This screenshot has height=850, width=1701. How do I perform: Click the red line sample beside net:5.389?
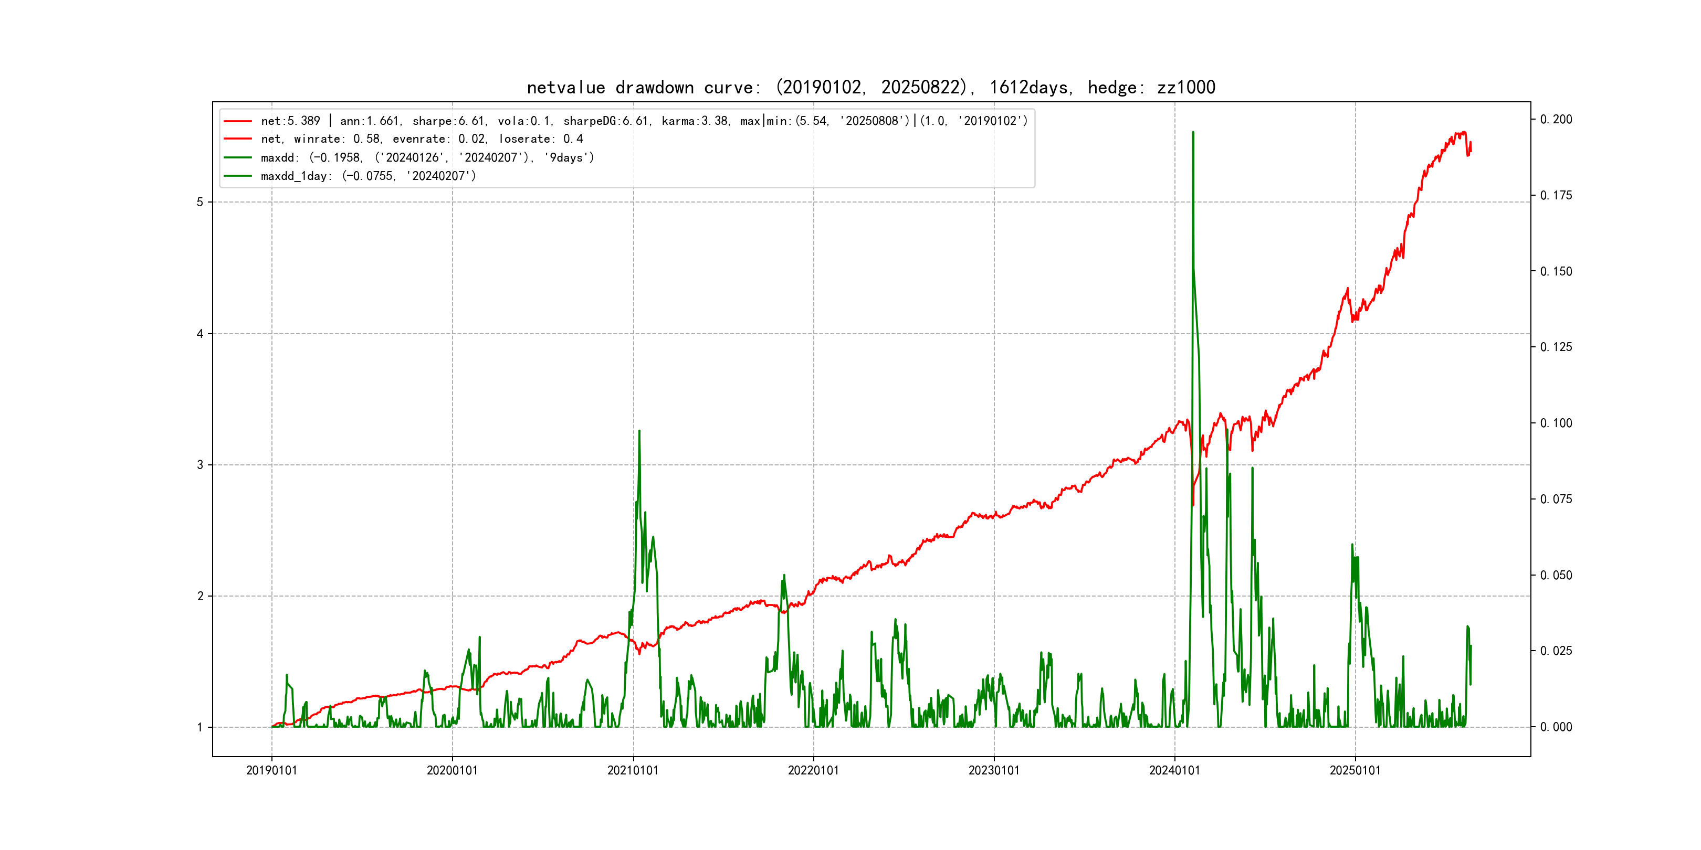click(238, 121)
